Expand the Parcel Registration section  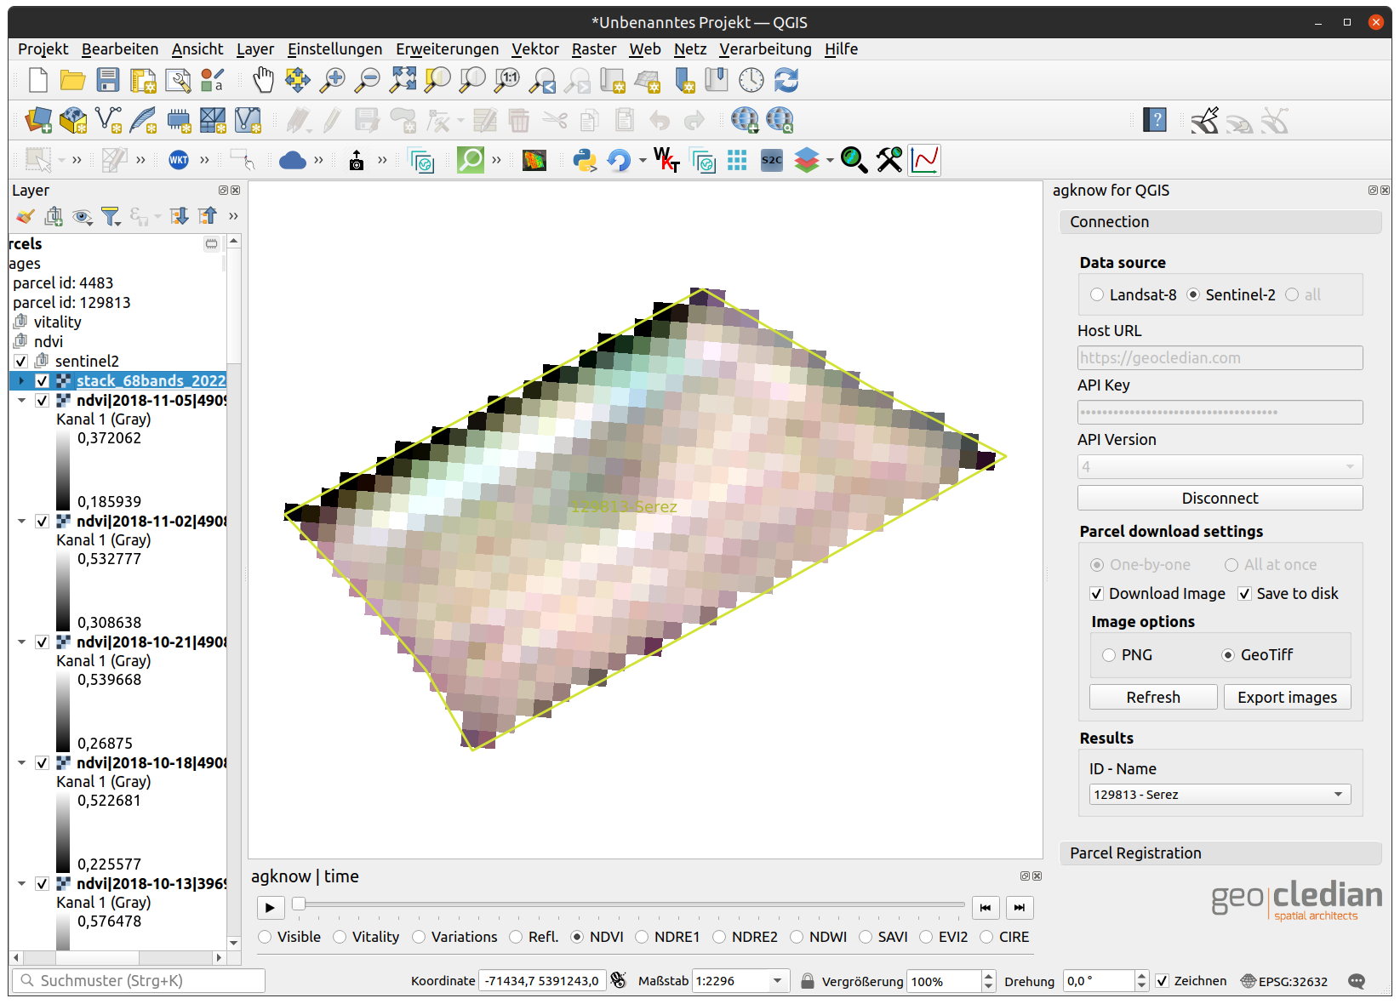(x=1220, y=853)
